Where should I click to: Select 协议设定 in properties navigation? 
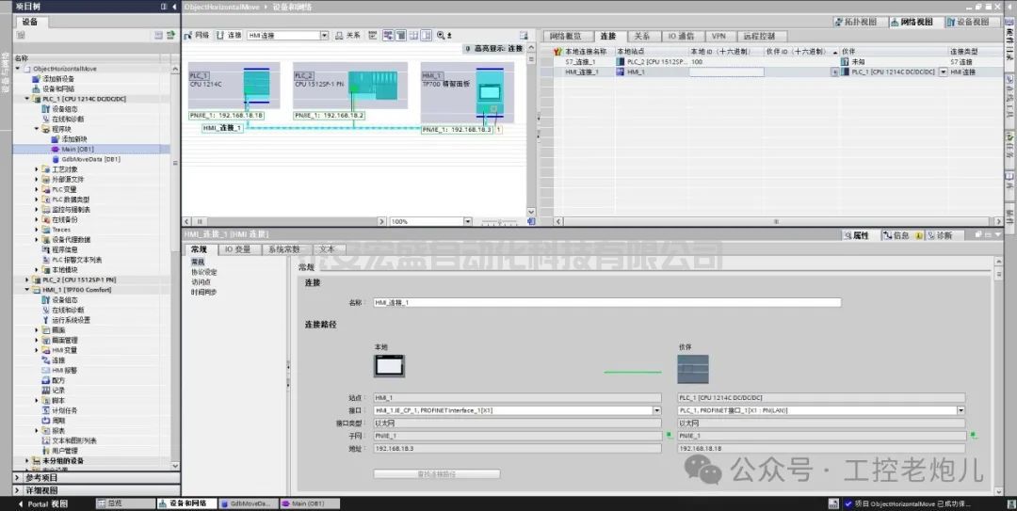[204, 272]
